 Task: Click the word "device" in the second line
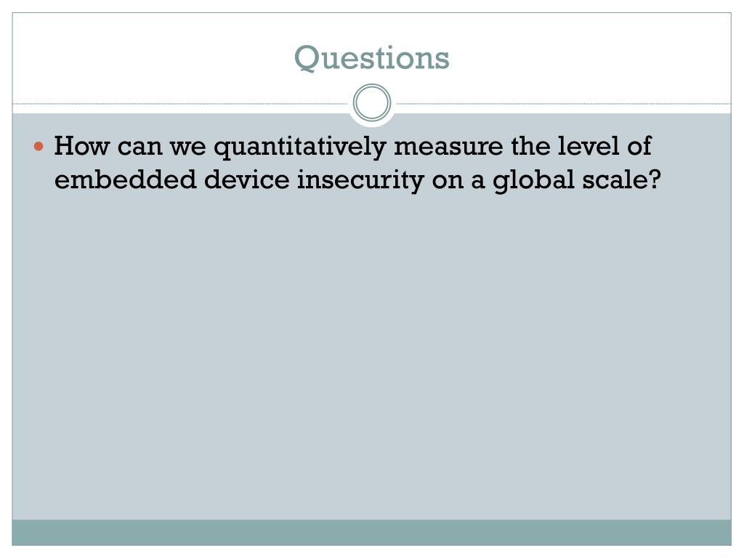[247, 179]
